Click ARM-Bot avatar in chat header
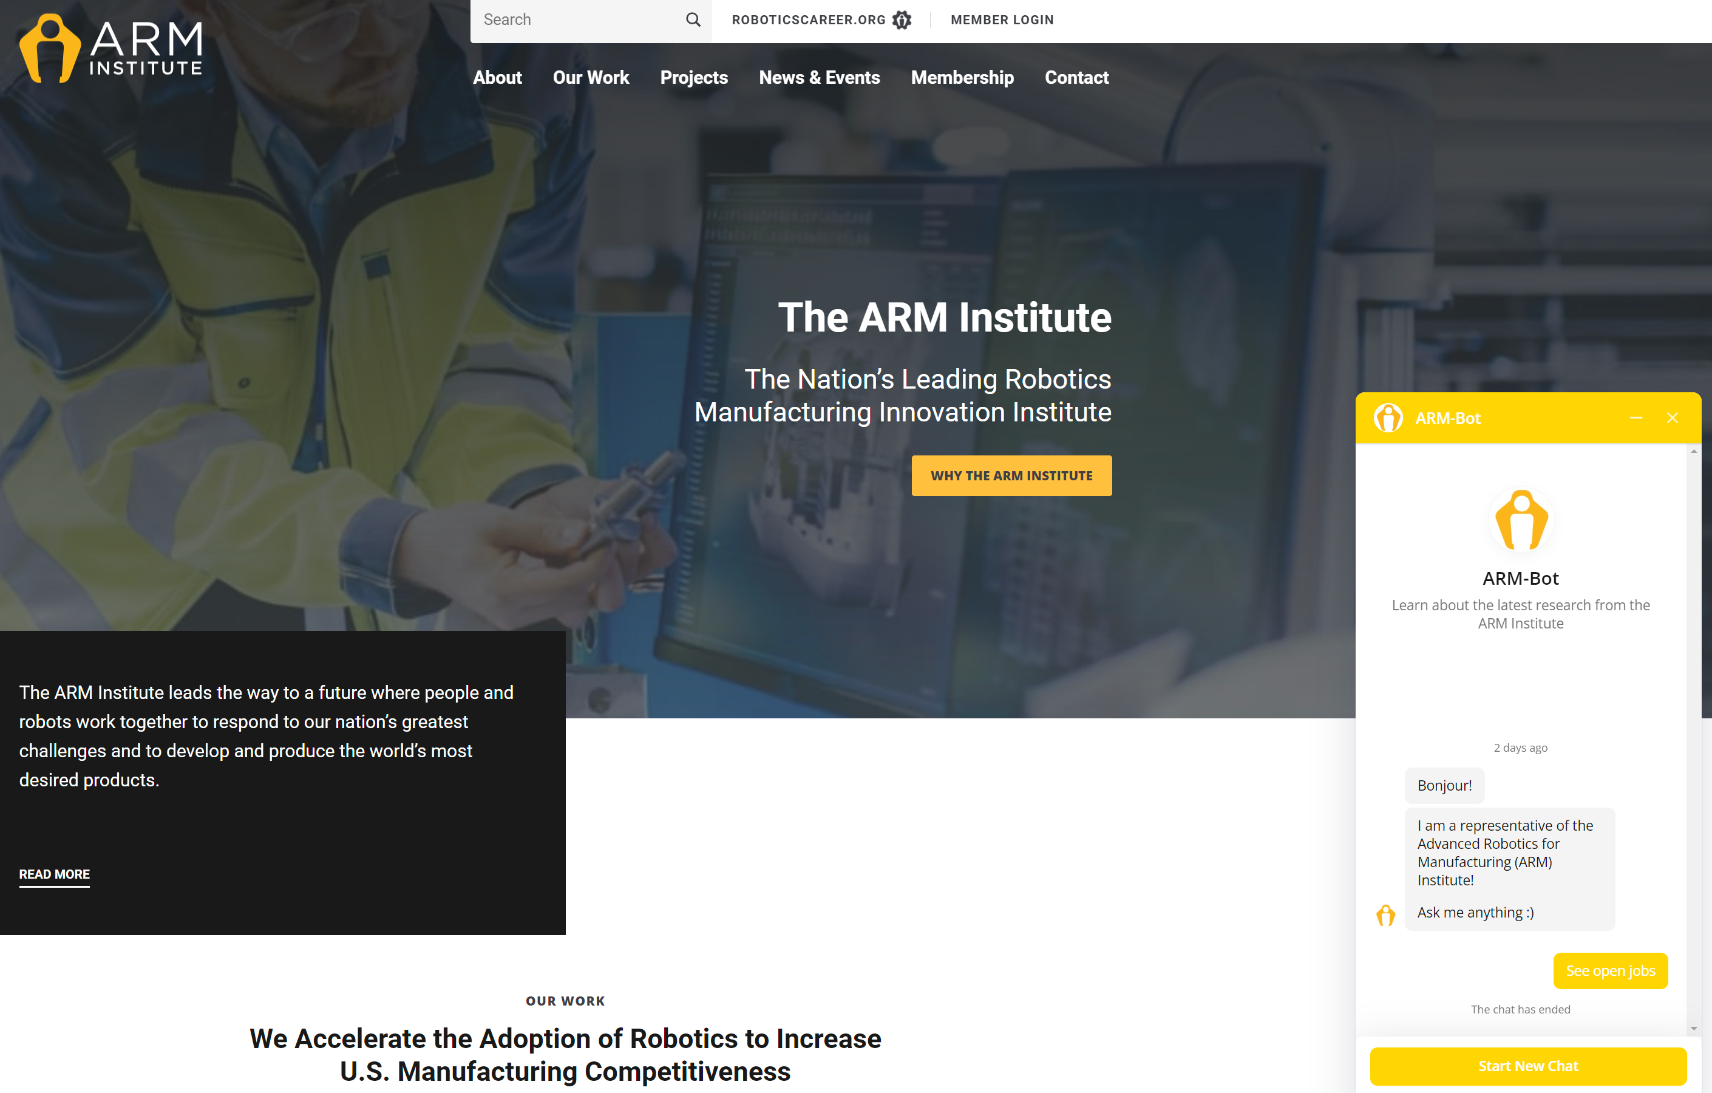This screenshot has width=1712, height=1093. pyautogui.click(x=1388, y=418)
